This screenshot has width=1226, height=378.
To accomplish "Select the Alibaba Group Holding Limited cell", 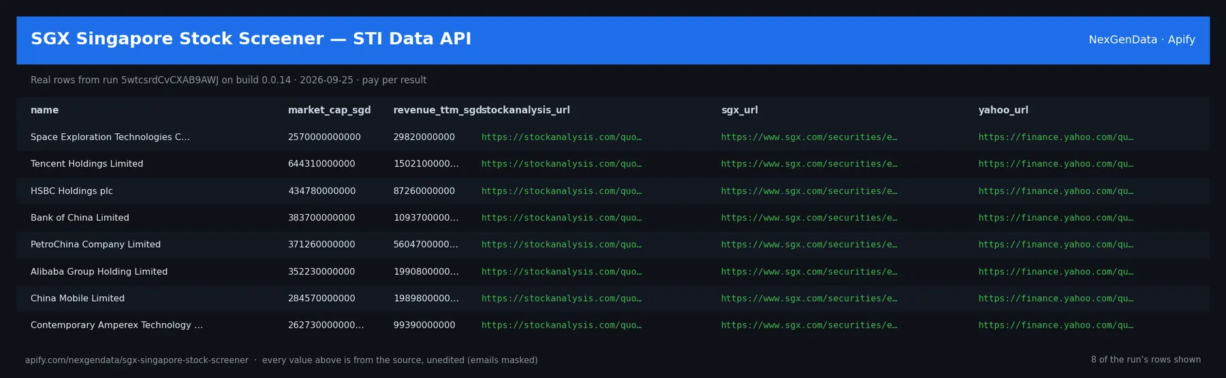I will 99,271.
